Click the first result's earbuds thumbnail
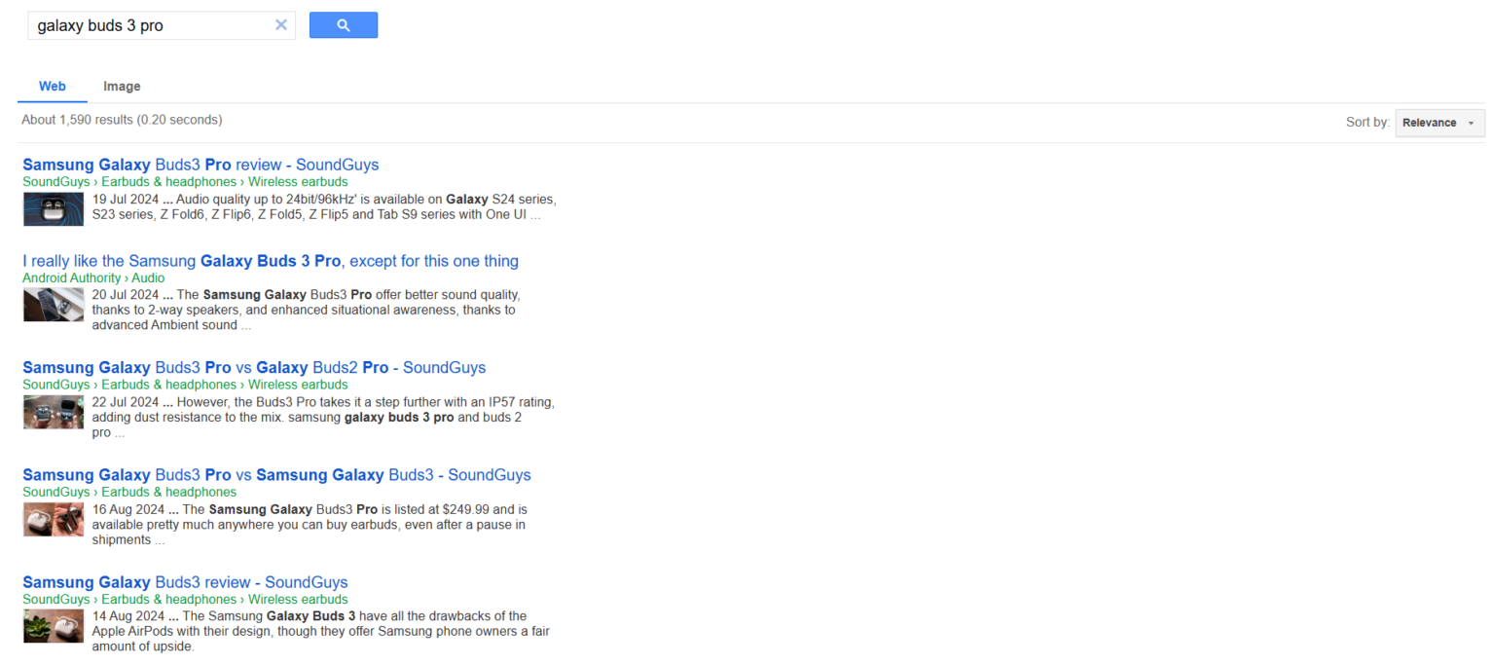The width and height of the screenshot is (1495, 665). click(x=53, y=208)
